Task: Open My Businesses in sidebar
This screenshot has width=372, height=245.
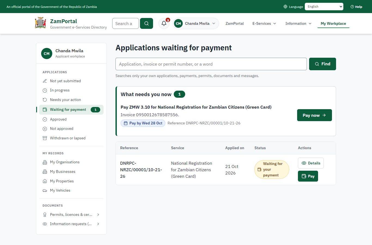Action: coord(71,172)
